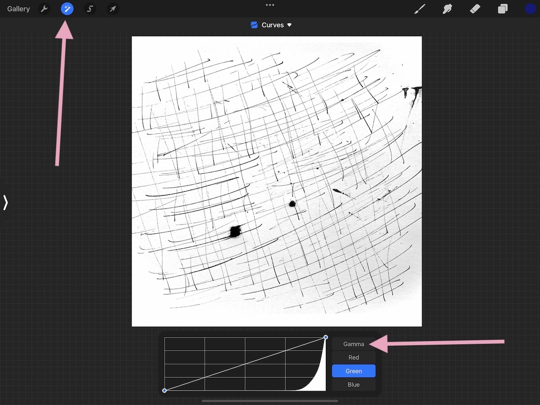This screenshot has width=540, height=405.
Task: Select the Green channel
Action: tap(354, 371)
